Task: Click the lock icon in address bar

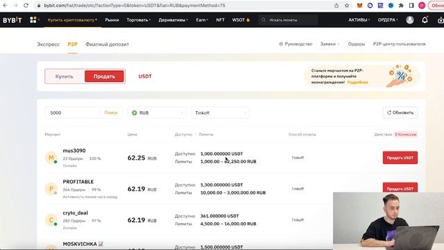Action: coord(39,6)
